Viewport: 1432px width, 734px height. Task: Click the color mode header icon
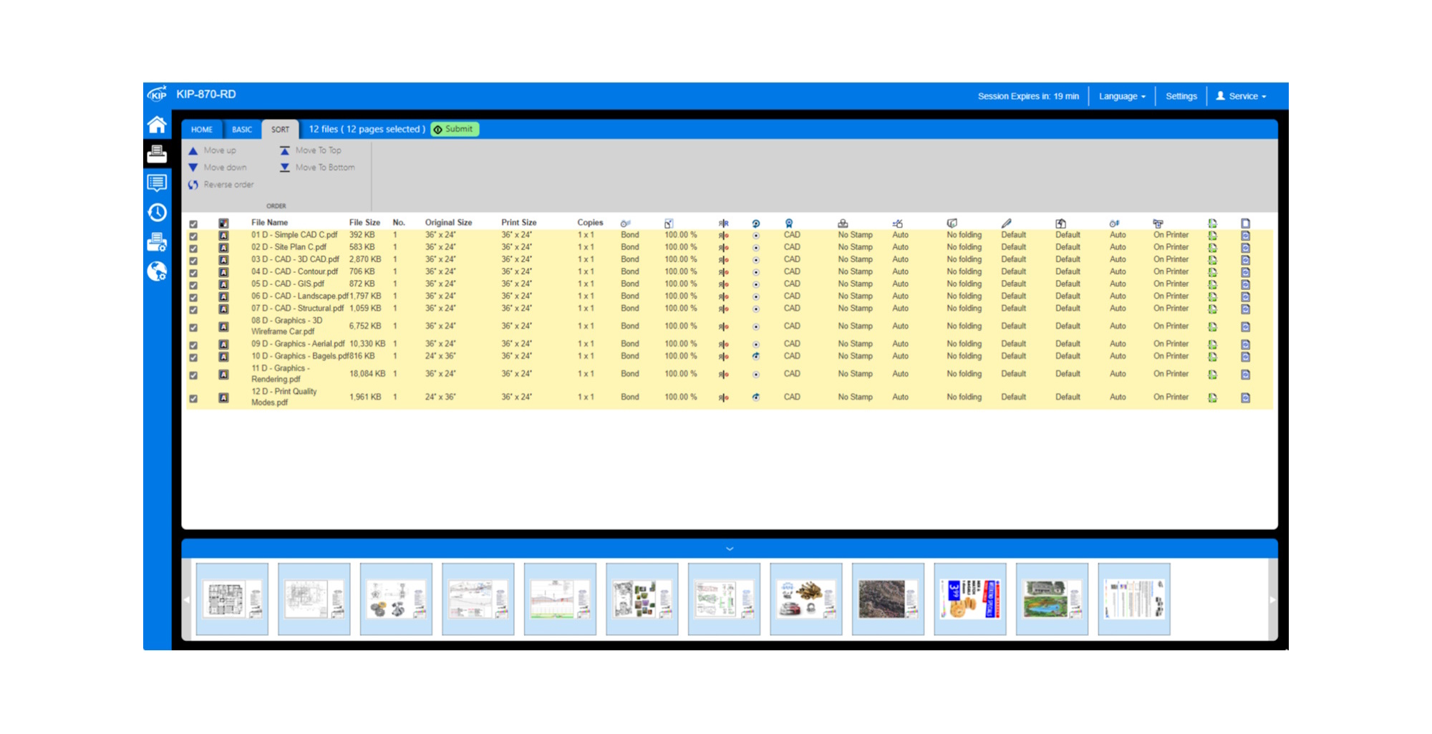[223, 223]
